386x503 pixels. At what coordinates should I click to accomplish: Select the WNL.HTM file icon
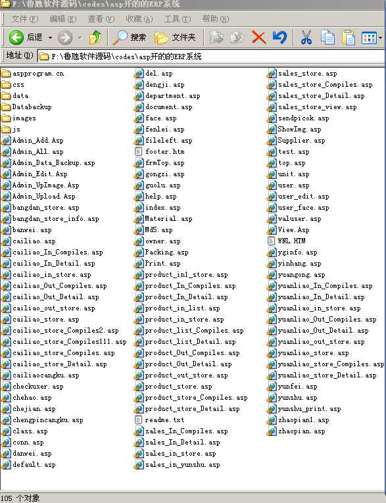point(272,241)
